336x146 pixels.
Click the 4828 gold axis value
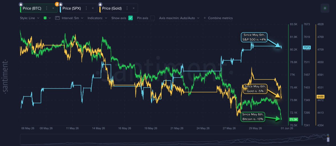321,24
